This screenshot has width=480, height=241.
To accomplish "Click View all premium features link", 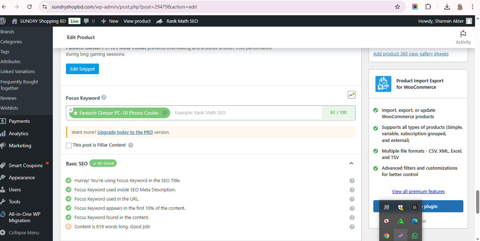I will pyautogui.click(x=418, y=191).
